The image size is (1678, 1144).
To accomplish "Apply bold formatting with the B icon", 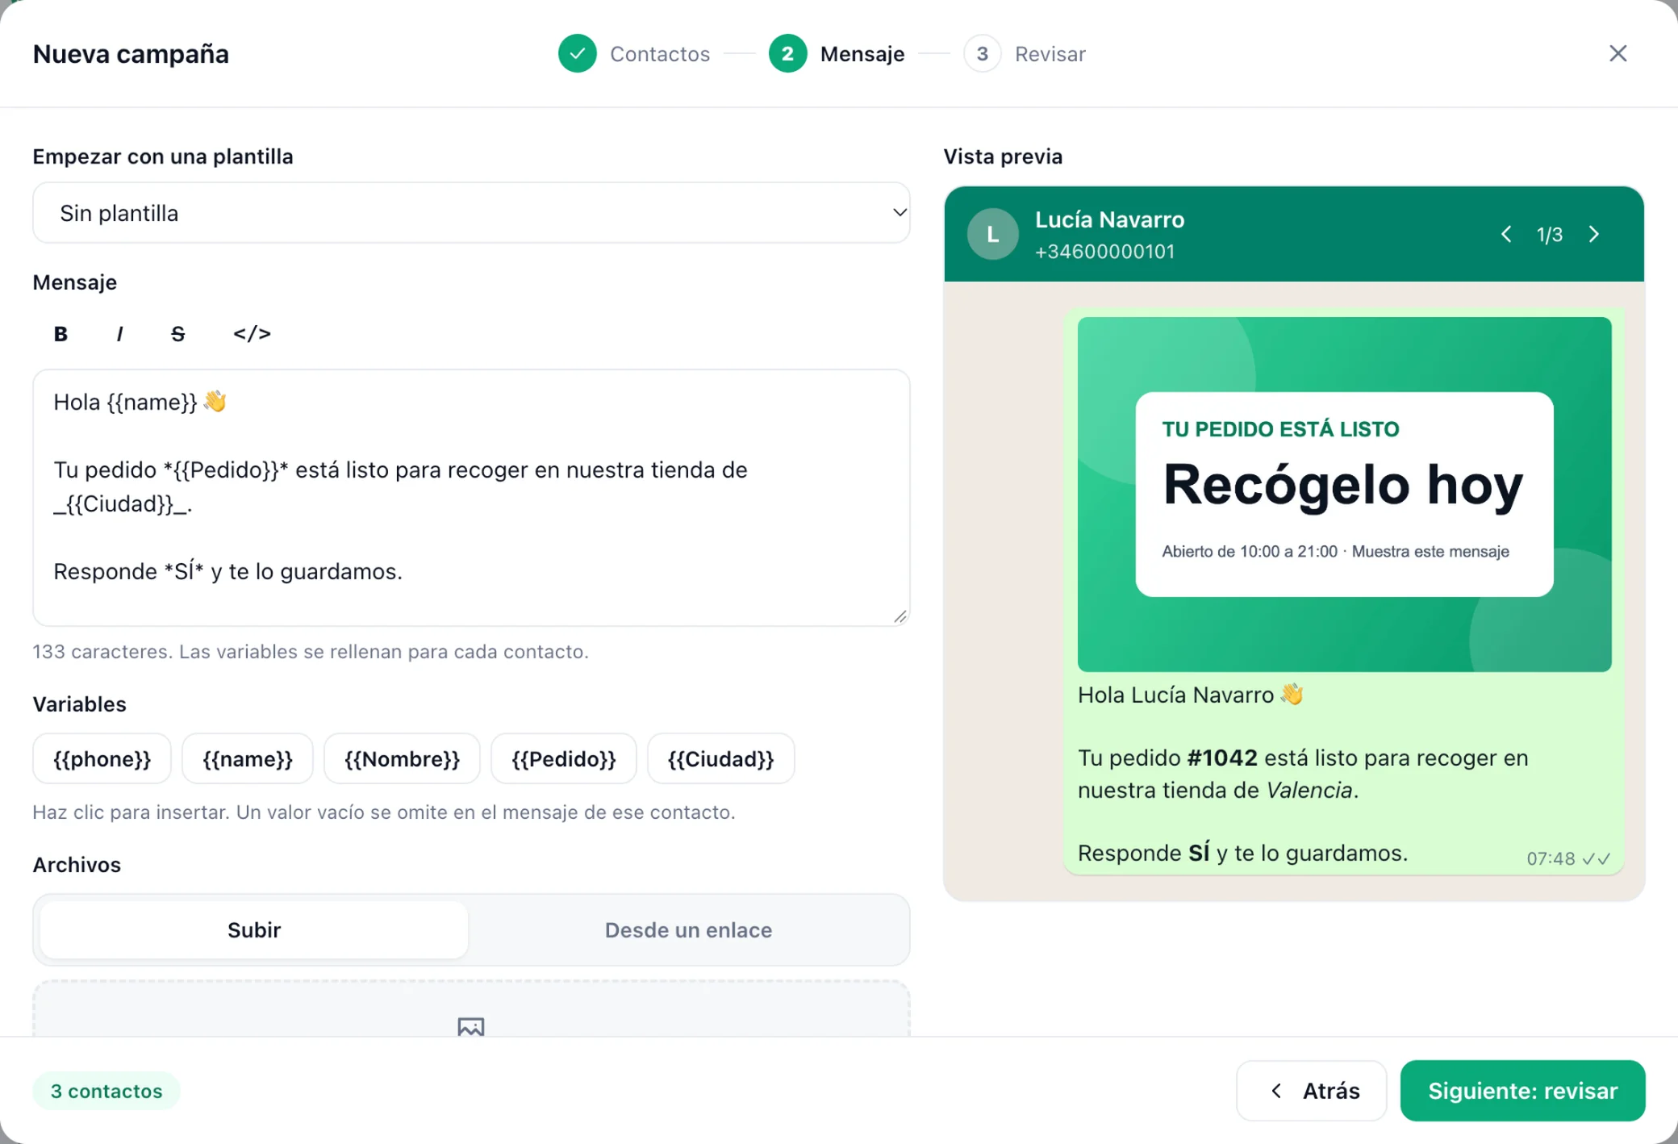I will coord(61,334).
